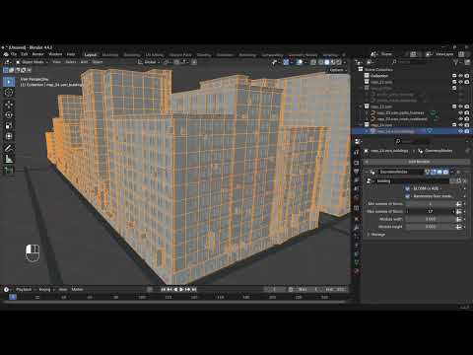Toggle viewport visibility eye for first Collection
Viewport: 473px width, 355px height.
tap(460, 76)
